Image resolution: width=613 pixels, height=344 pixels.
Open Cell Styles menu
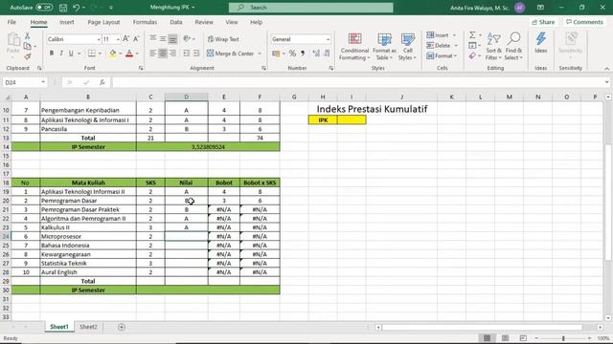click(x=407, y=47)
